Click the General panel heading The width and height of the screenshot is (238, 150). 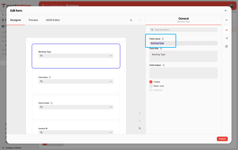coord(183,19)
